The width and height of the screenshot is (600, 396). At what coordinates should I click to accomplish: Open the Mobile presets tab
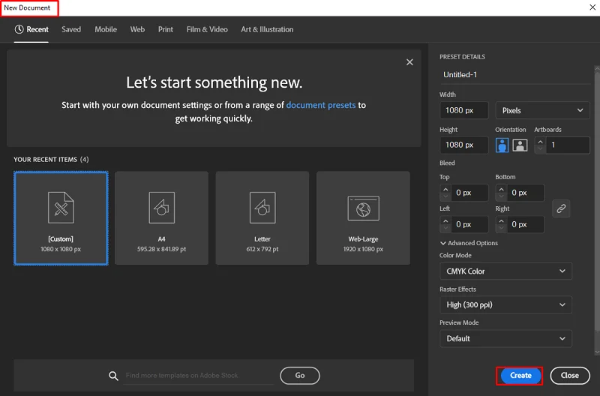point(106,29)
